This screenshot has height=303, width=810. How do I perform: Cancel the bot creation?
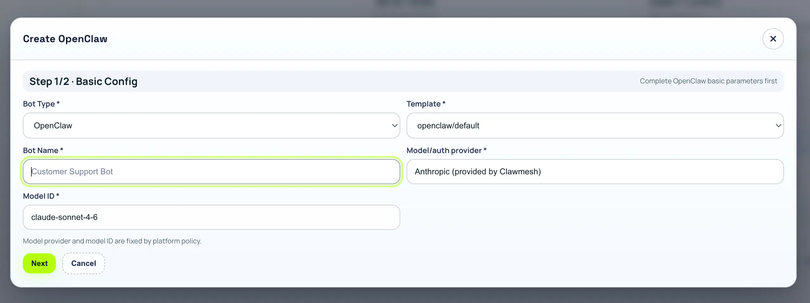pyautogui.click(x=83, y=263)
